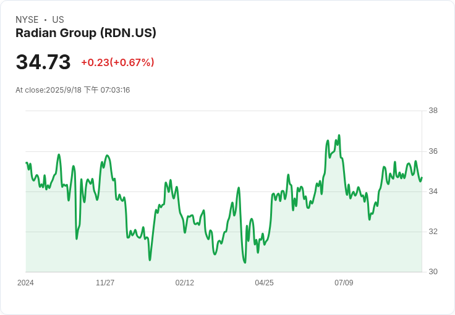Image resolution: width=455 pixels, height=315 pixels.
Task: Click the US market label
Action: [58, 20]
